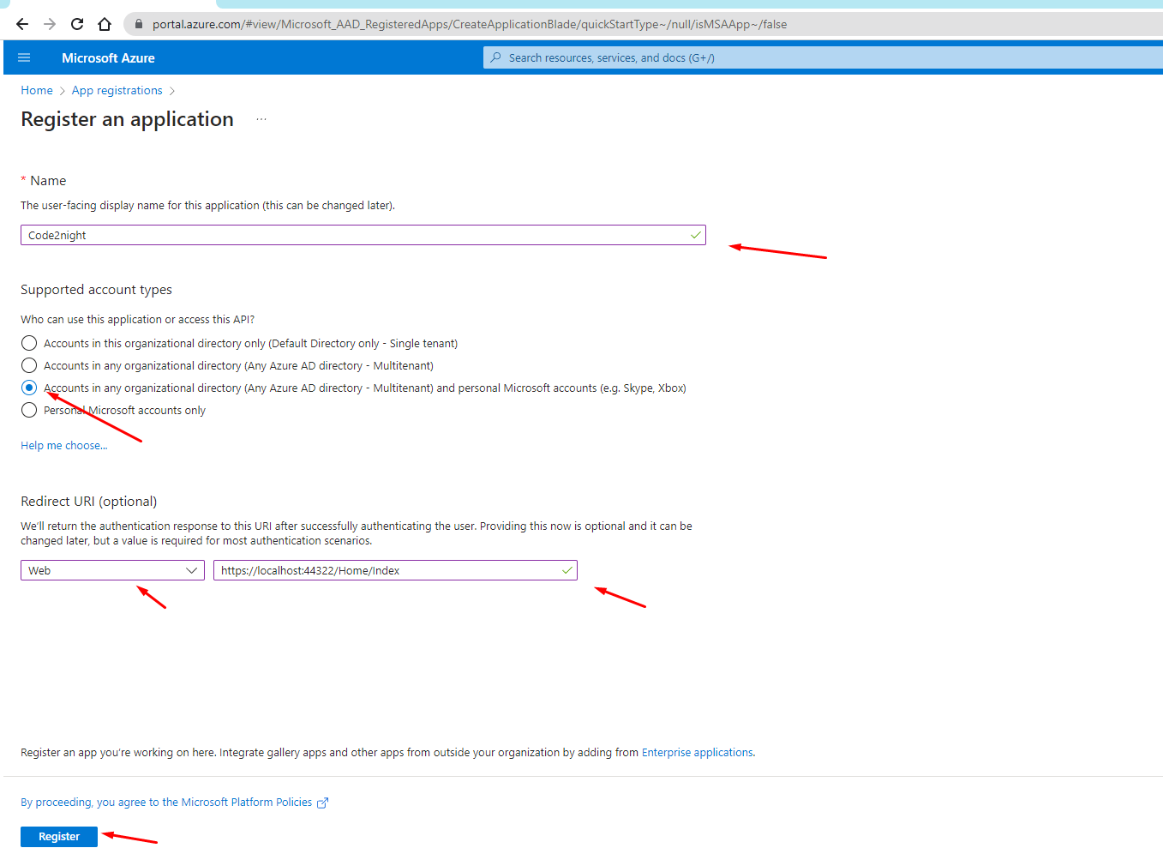
Task: Open the Azure hamburger portal menu
Action: pyautogui.click(x=24, y=57)
